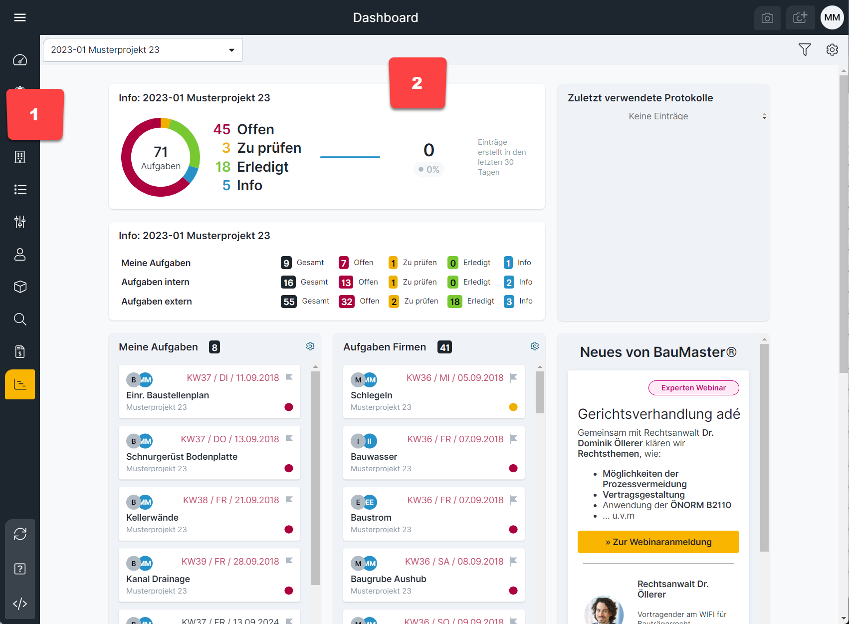
Task: Open the dollar document icon in sidebar
Action: 20,351
